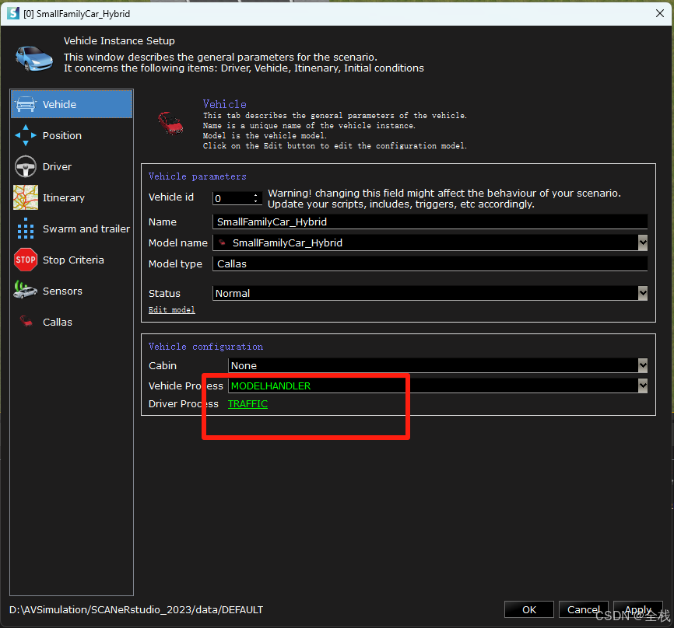Click the data path text at bottom

136,609
